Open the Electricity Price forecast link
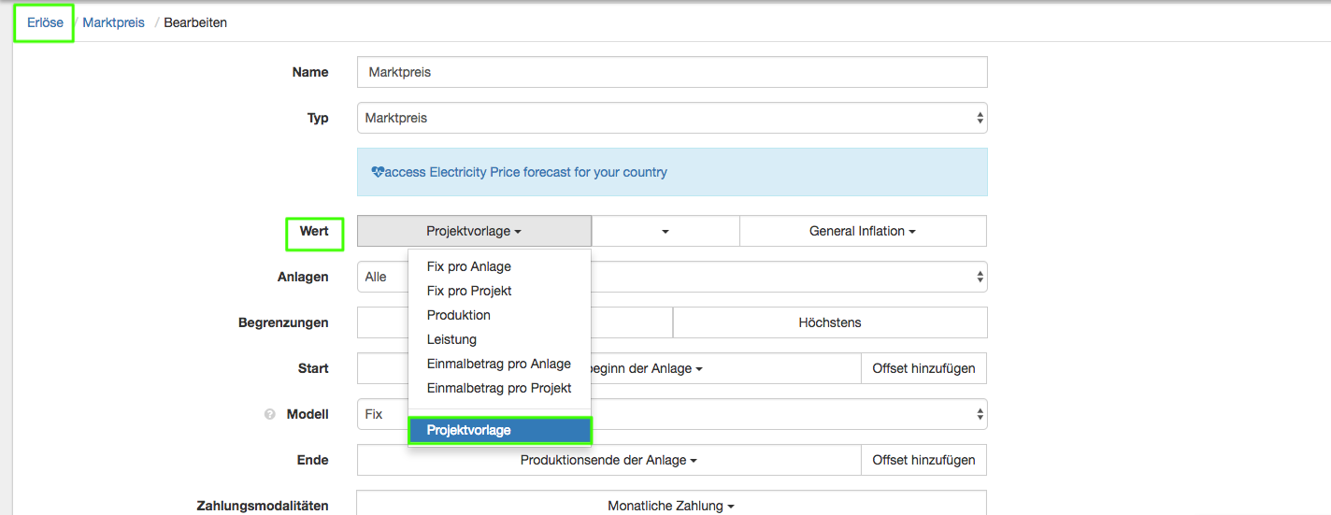 point(525,172)
